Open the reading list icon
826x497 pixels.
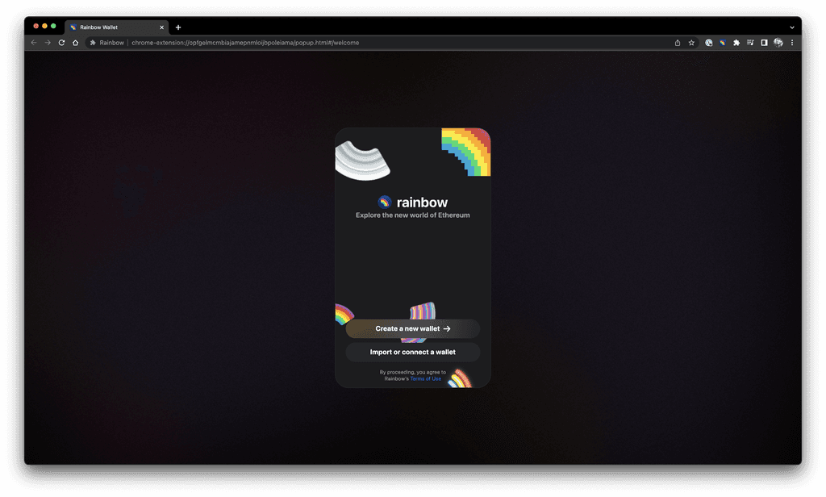point(750,42)
